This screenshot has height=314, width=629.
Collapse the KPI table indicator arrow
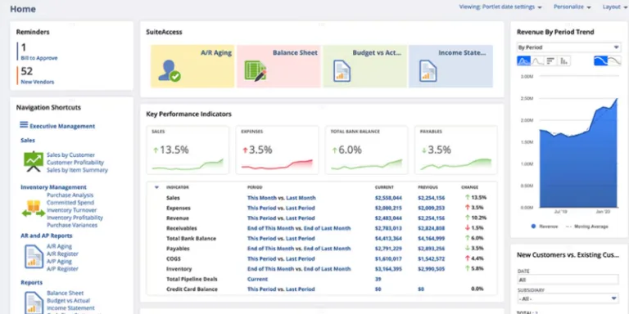[x=156, y=187]
